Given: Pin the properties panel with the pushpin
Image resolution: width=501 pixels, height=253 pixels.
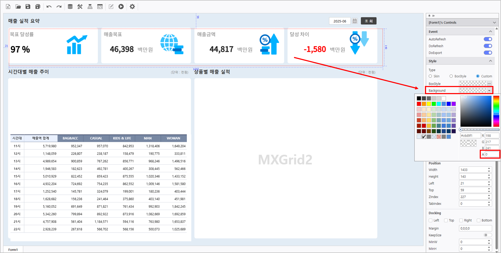Looking at the screenshot, I should point(429,16).
